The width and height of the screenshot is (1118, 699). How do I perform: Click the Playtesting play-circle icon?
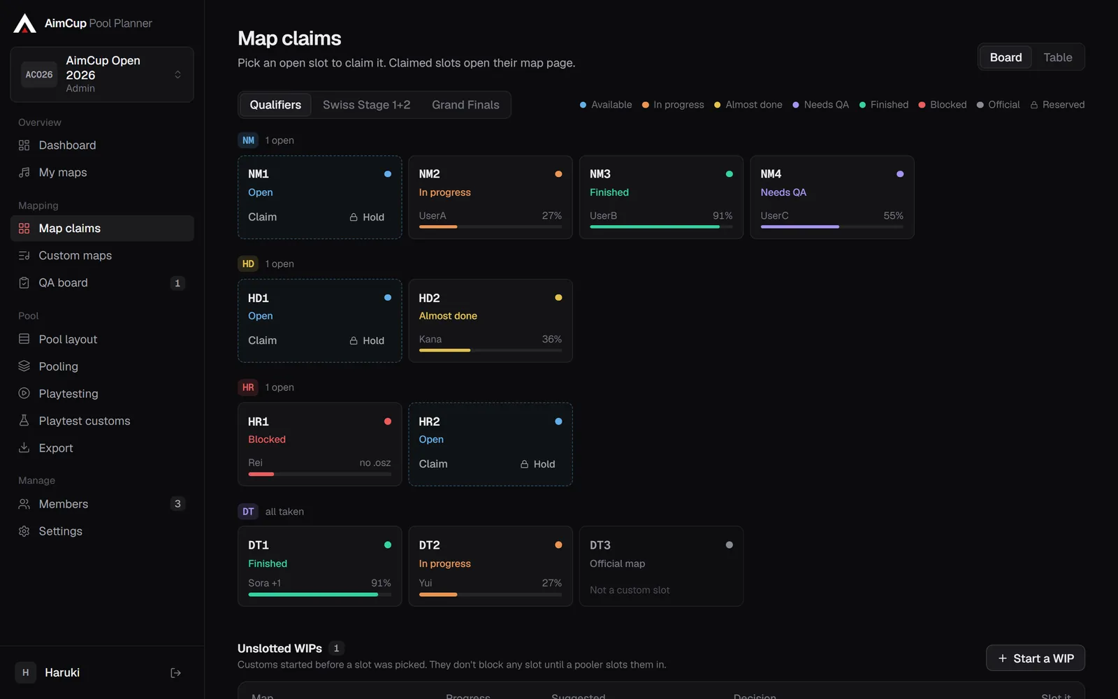(x=24, y=394)
